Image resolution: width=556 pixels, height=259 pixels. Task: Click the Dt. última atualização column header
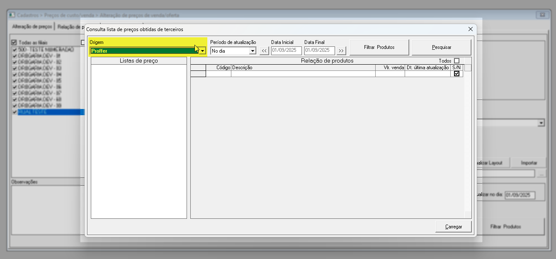[x=427, y=68]
